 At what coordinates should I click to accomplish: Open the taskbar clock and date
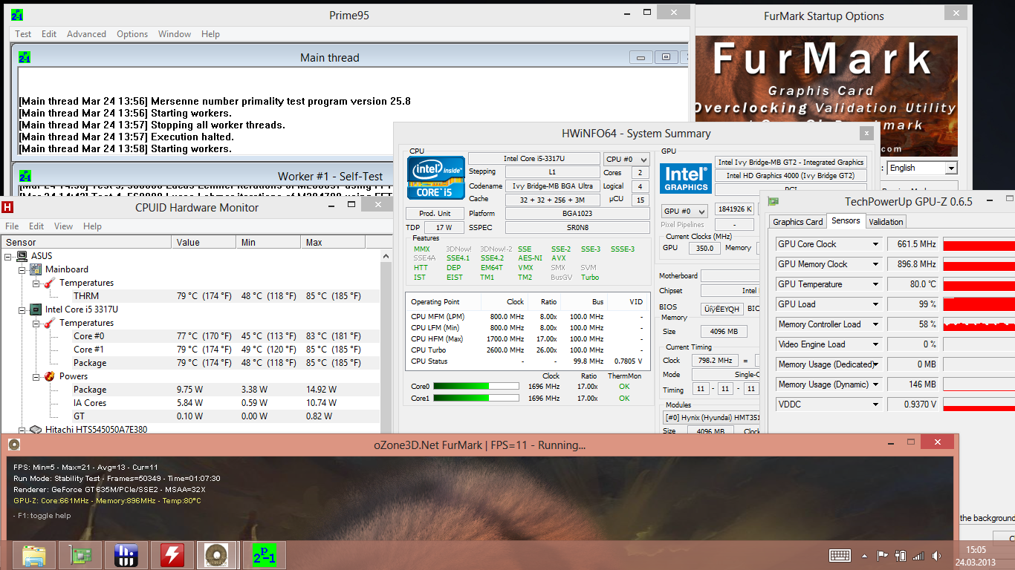click(x=975, y=555)
